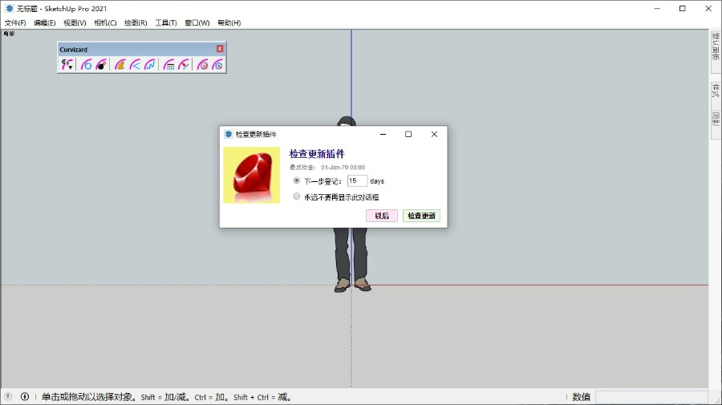
Task: Click the SketchUp icon in dialog title bar
Action: [x=228, y=134]
